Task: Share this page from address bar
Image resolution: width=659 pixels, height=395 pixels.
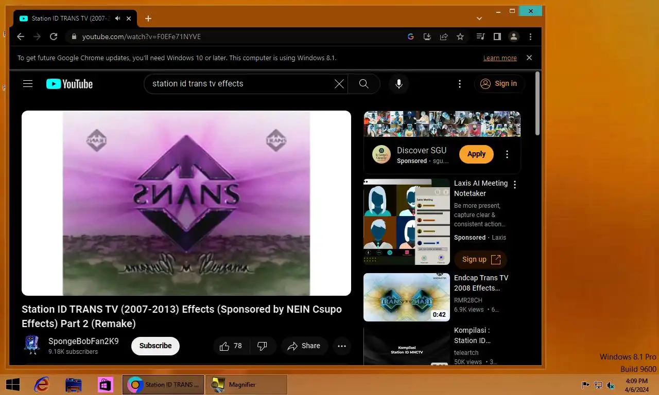Action: point(443,37)
